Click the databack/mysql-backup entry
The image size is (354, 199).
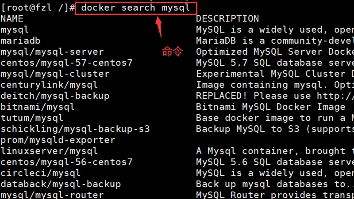click(61, 184)
